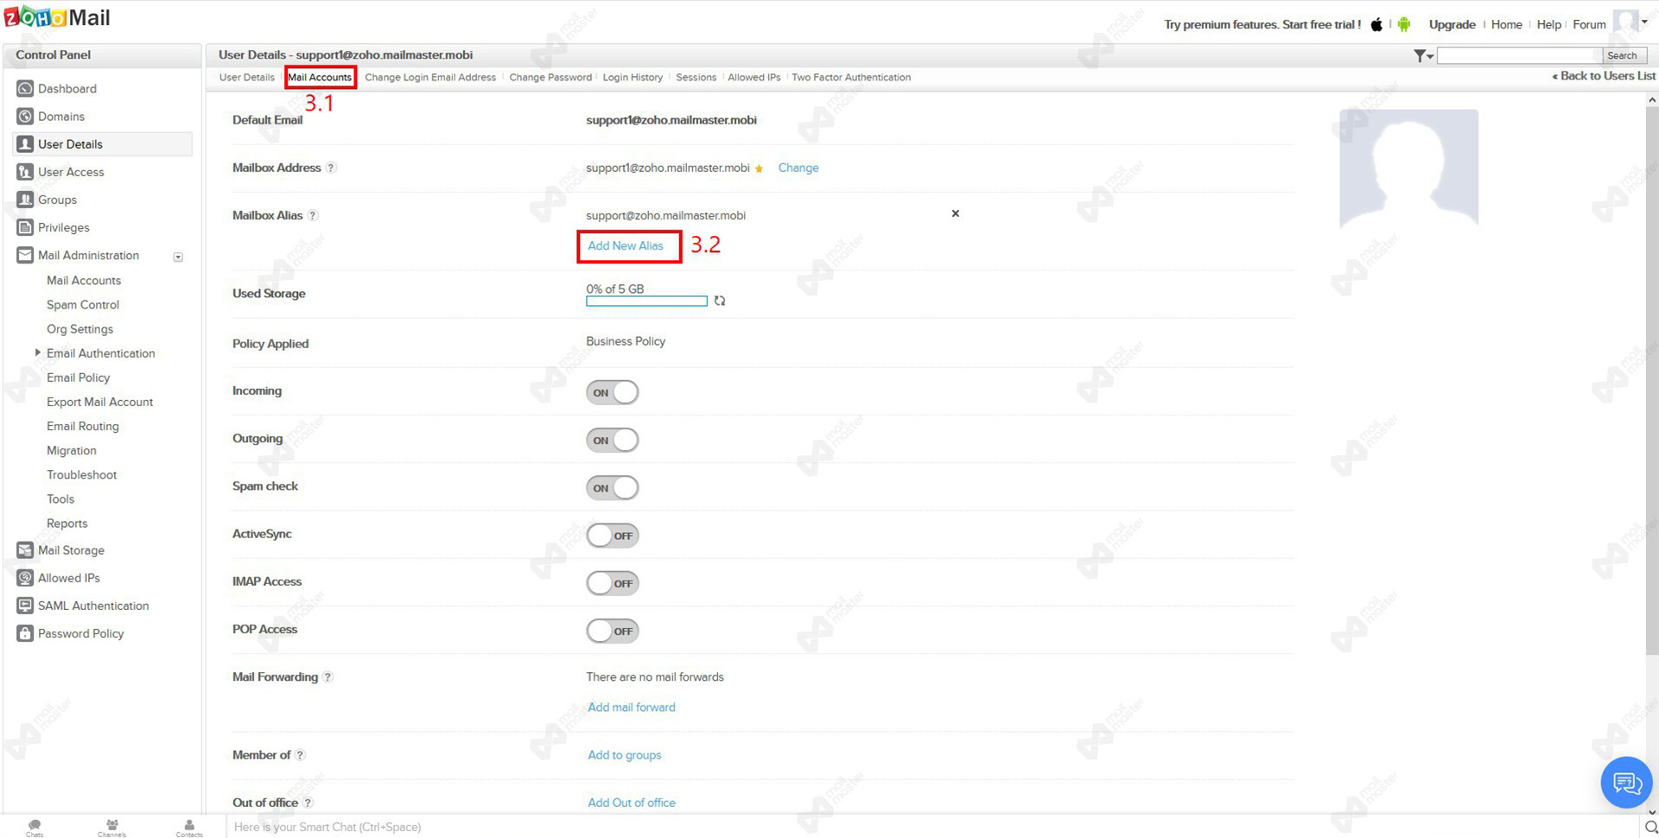Click the user profile photo placeholder

click(x=1408, y=168)
